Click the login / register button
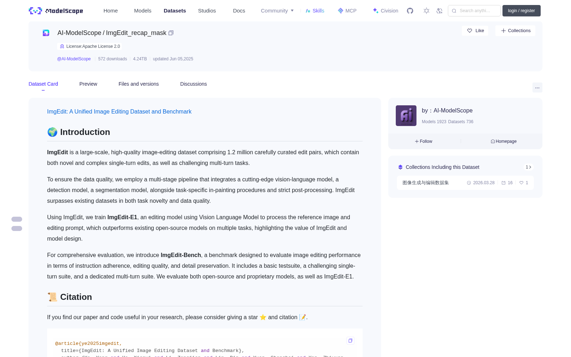The width and height of the screenshot is (571, 357). tap(521, 11)
